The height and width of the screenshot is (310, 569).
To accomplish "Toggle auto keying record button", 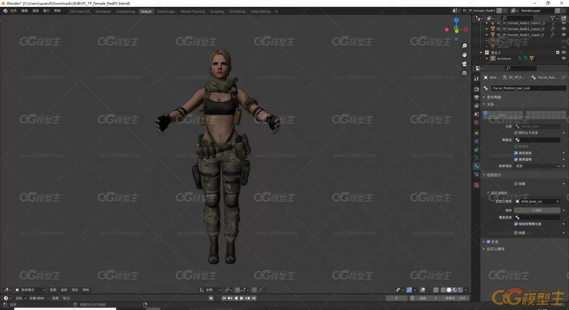I will [211, 298].
